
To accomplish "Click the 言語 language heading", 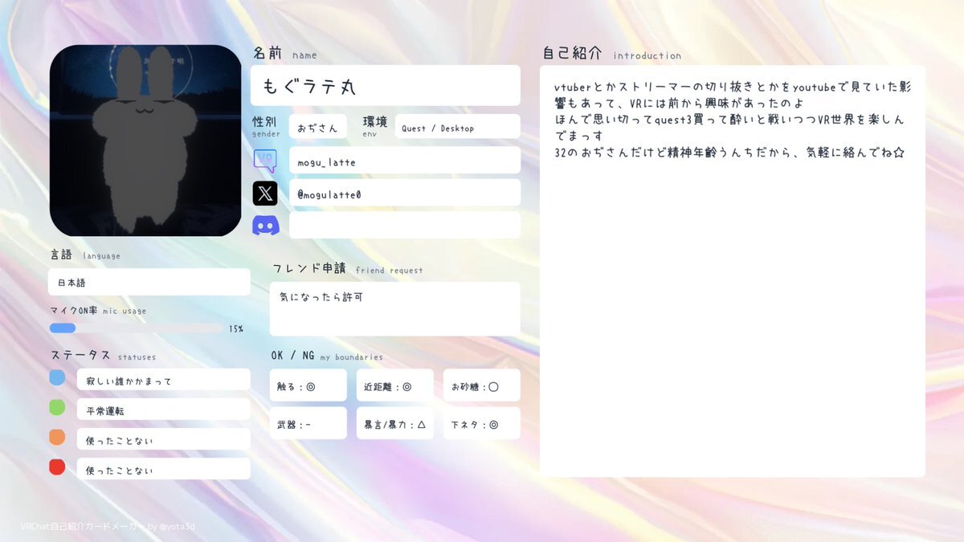I will pos(85,255).
